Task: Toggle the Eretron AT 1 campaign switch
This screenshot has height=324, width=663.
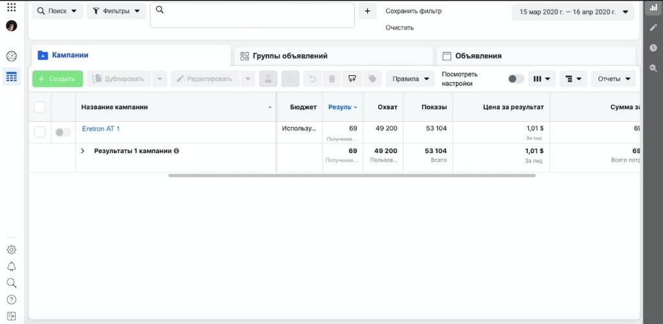Action: [x=63, y=132]
